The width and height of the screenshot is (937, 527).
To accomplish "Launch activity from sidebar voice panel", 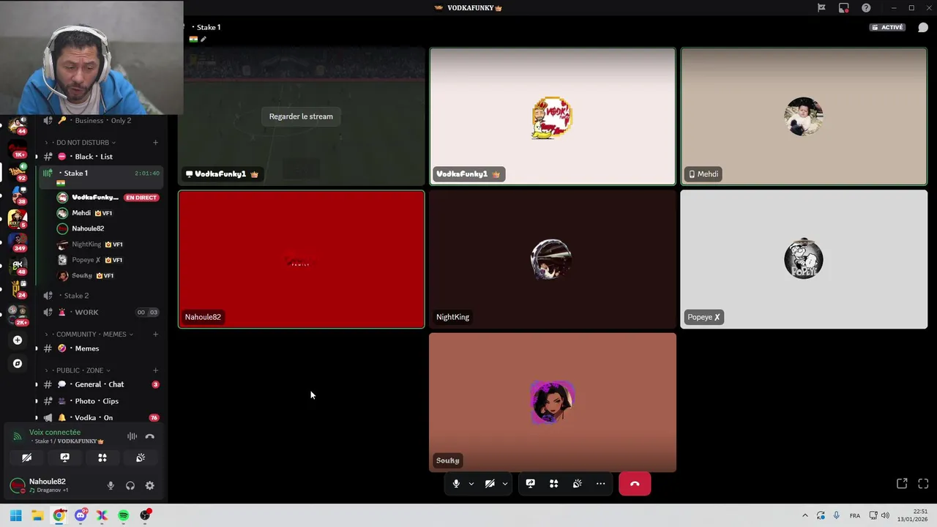I will click(102, 457).
